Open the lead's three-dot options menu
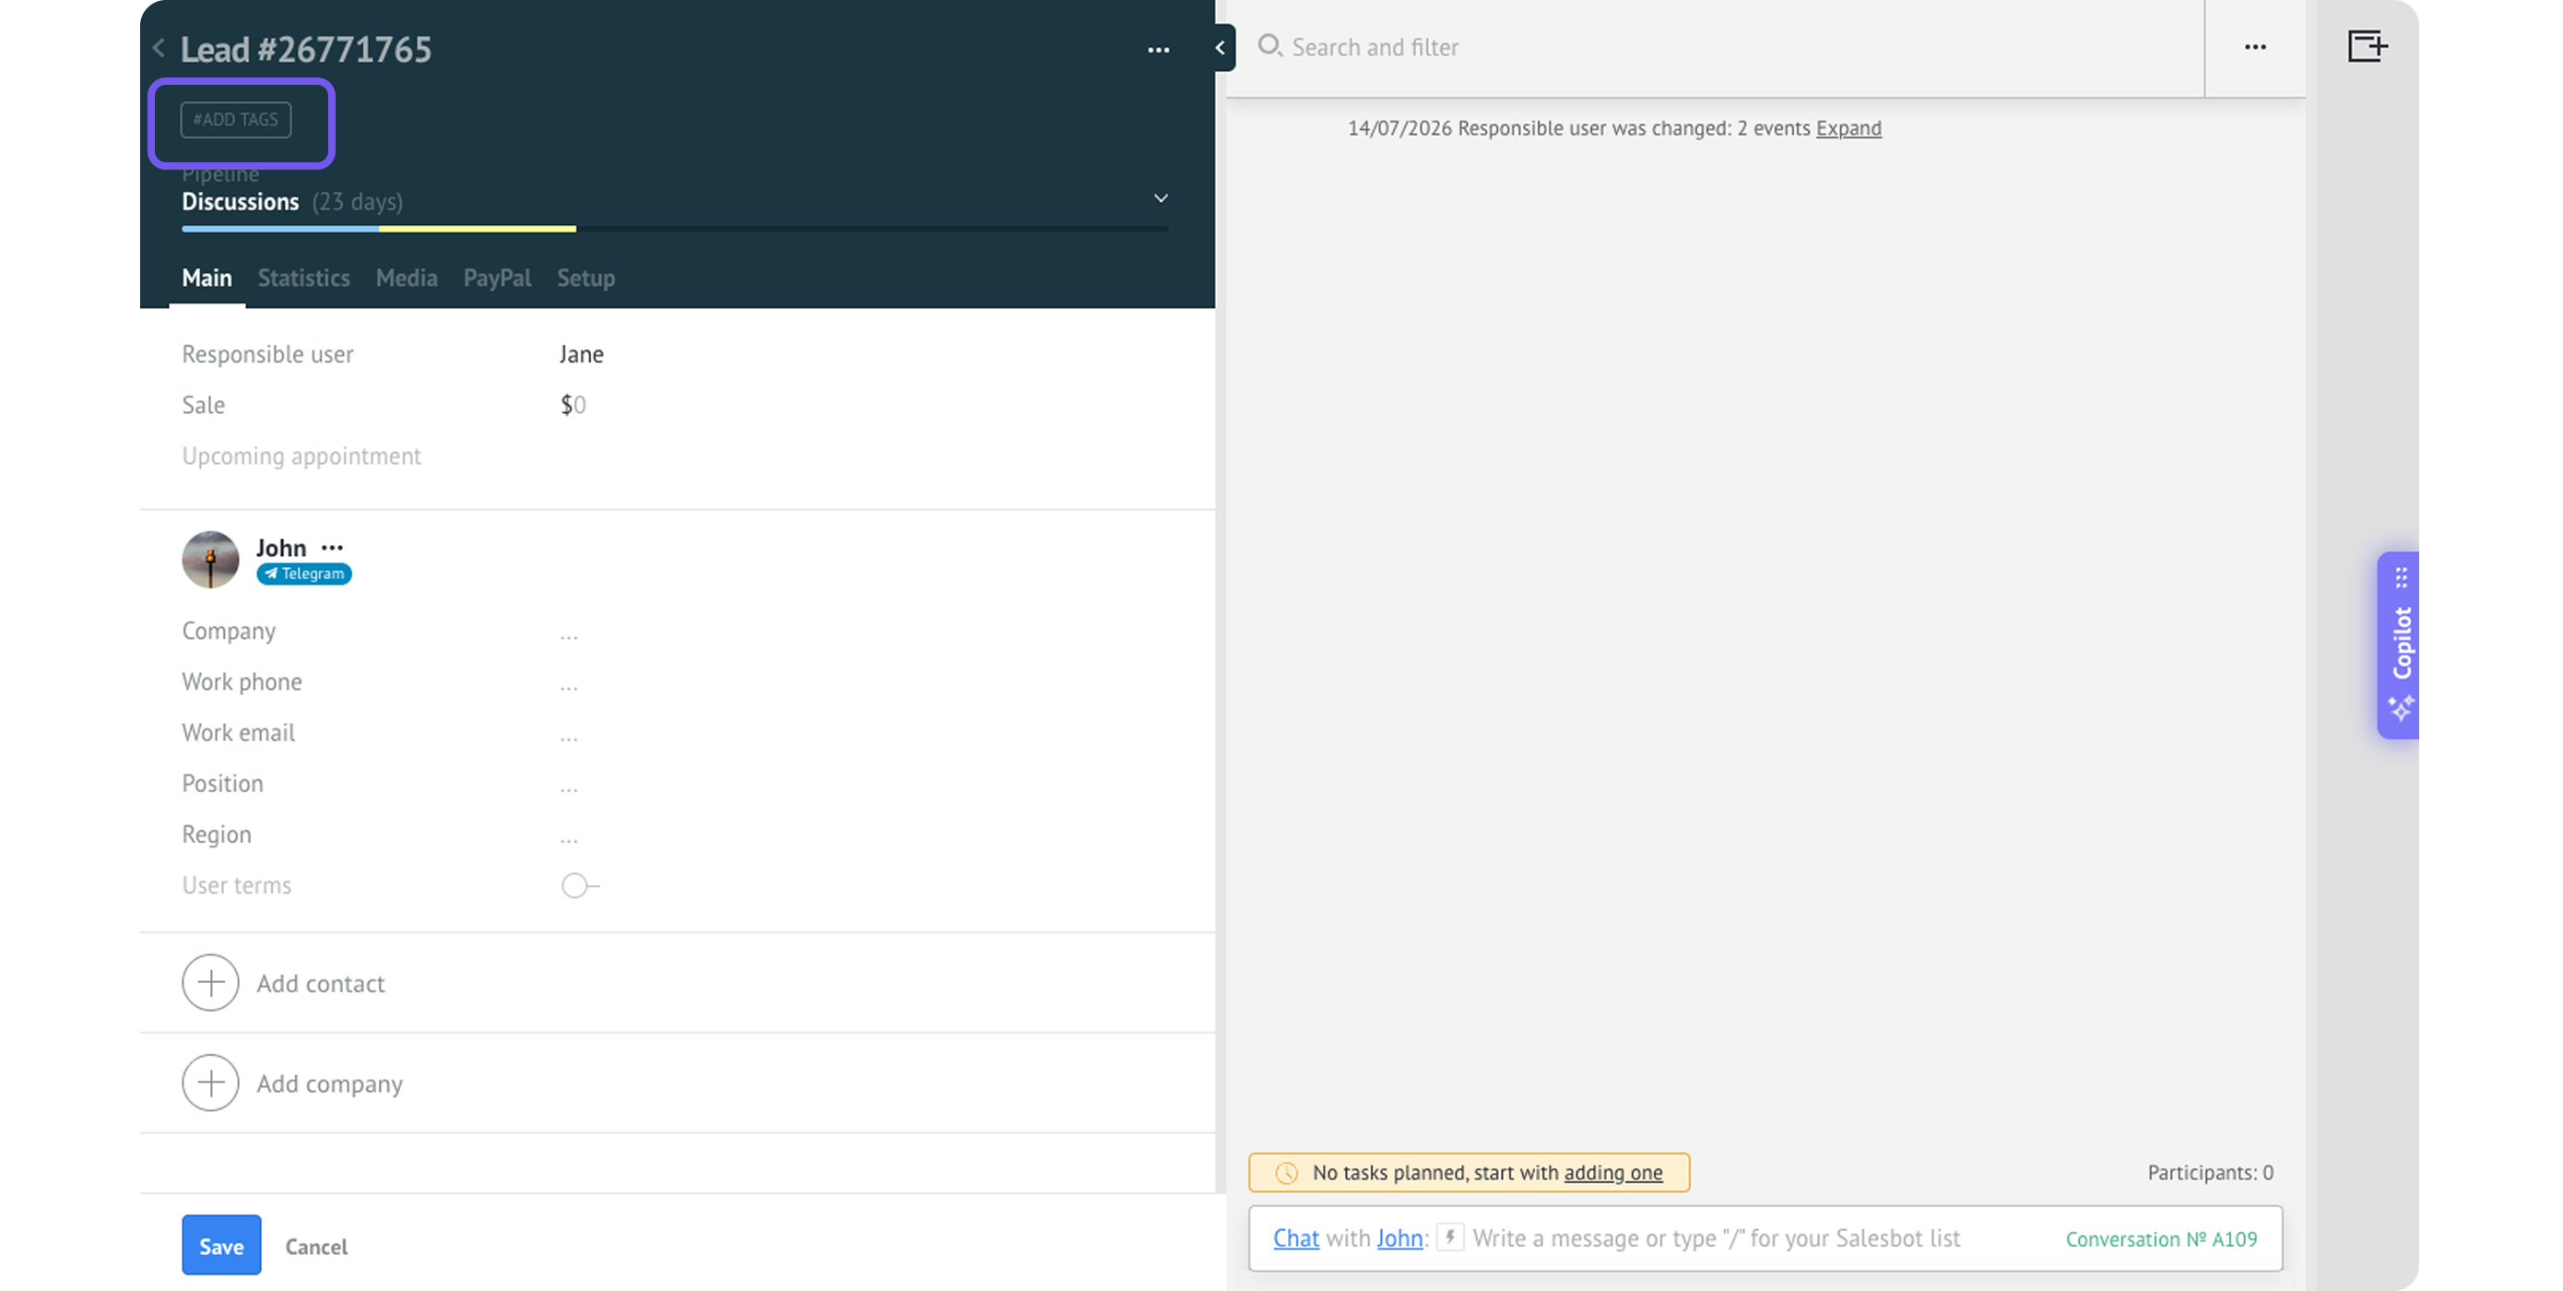The height and width of the screenshot is (1291, 2563). tap(1158, 50)
